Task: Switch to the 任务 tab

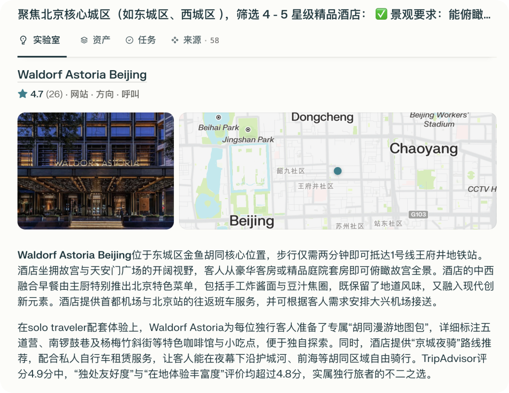Action: (141, 40)
